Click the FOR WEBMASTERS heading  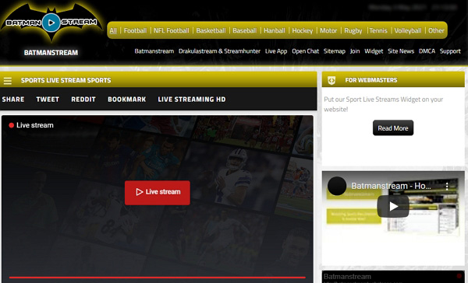(x=371, y=80)
